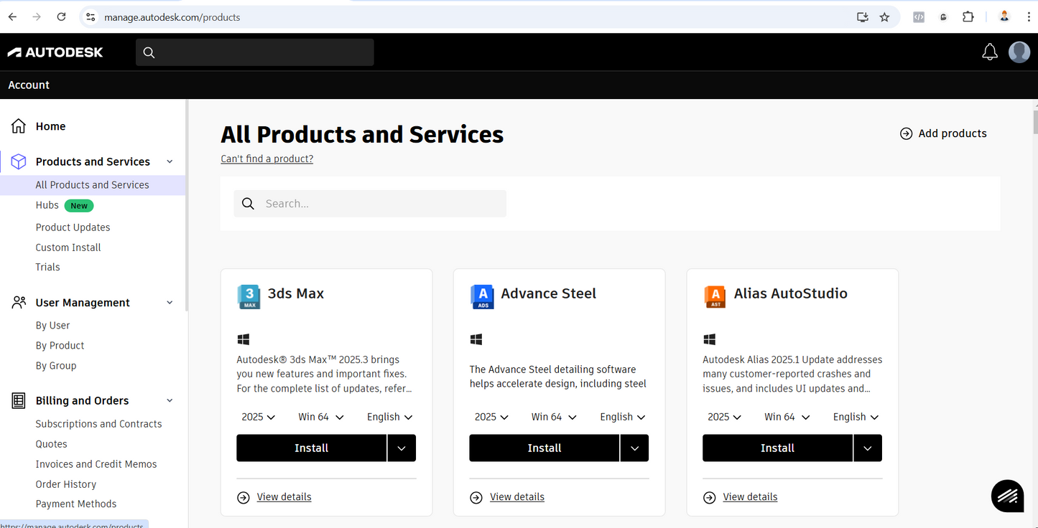Click the Billing and Orders list icon

(x=19, y=400)
